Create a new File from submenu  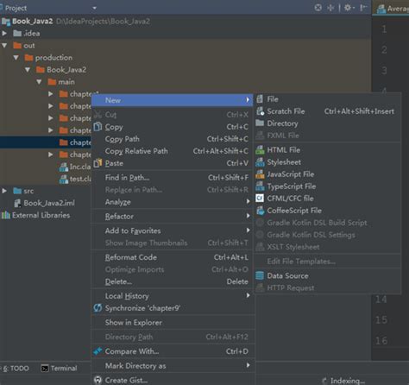click(x=328, y=99)
